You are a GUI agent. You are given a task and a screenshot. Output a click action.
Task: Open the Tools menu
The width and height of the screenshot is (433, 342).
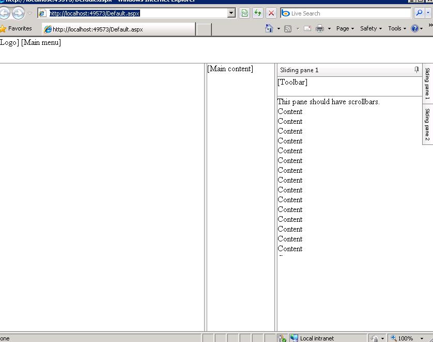397,28
